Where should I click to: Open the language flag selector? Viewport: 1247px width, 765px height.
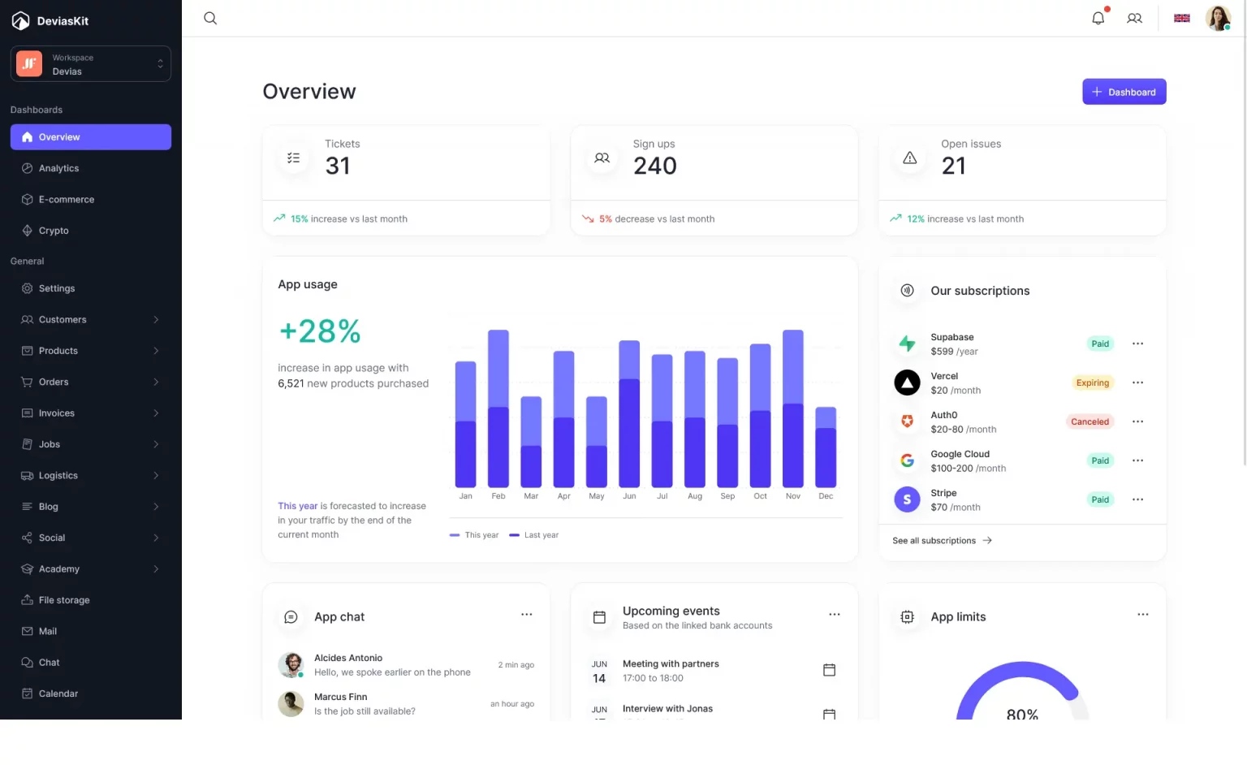[1181, 18]
